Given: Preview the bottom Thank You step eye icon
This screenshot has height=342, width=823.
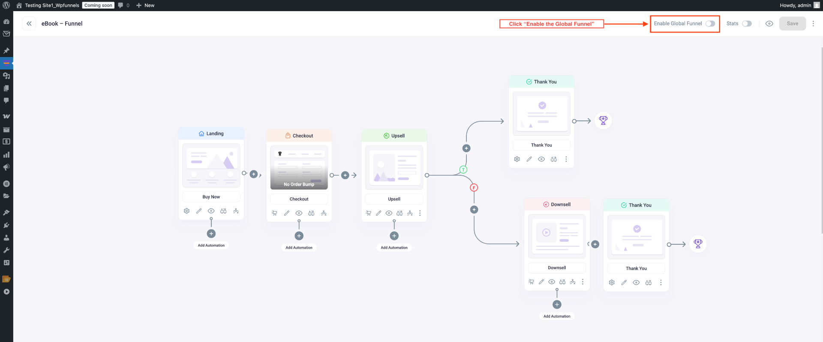Looking at the screenshot, I should pyautogui.click(x=636, y=282).
